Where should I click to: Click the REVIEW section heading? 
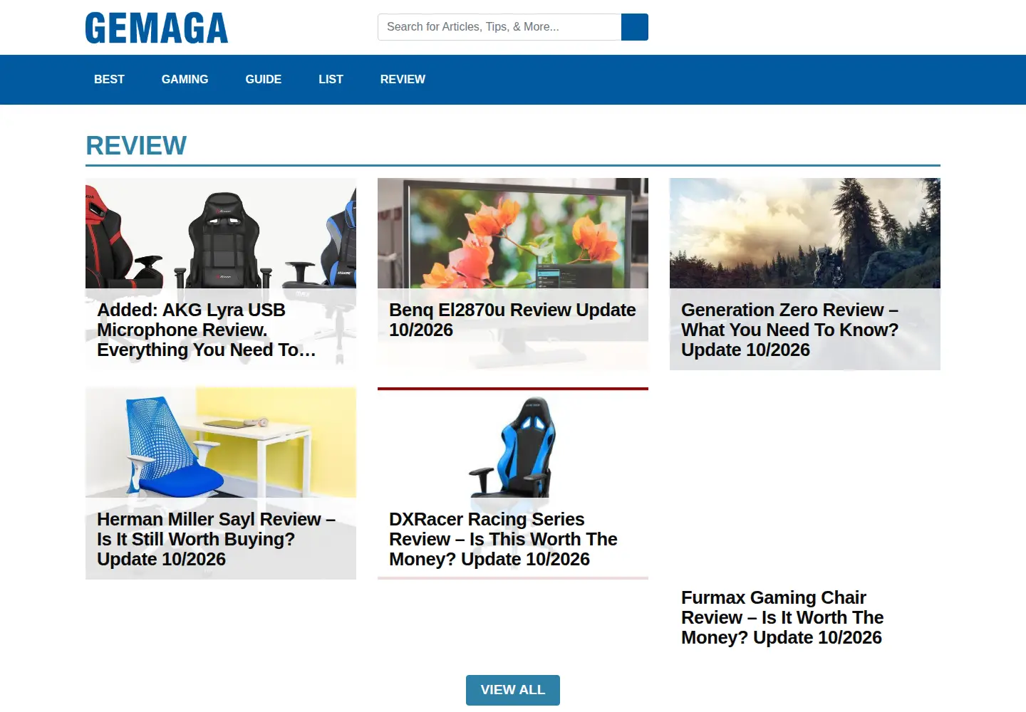tap(136, 146)
